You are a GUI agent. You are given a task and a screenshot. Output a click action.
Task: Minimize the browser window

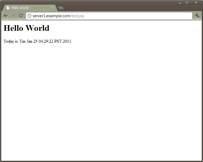coord(180,2)
